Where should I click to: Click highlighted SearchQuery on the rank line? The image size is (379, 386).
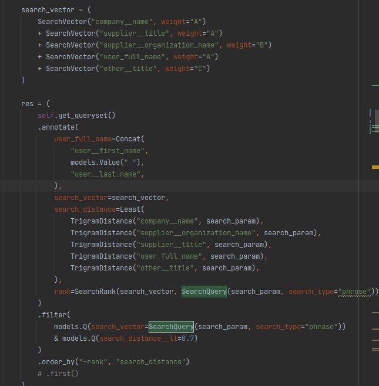tap(204, 292)
